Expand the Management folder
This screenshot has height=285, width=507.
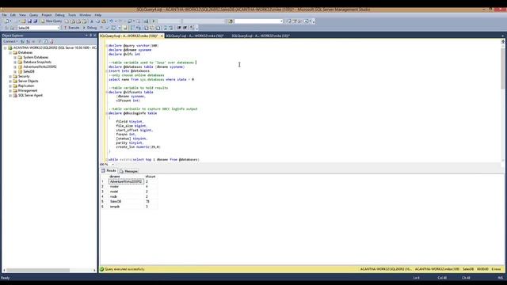click(10, 91)
